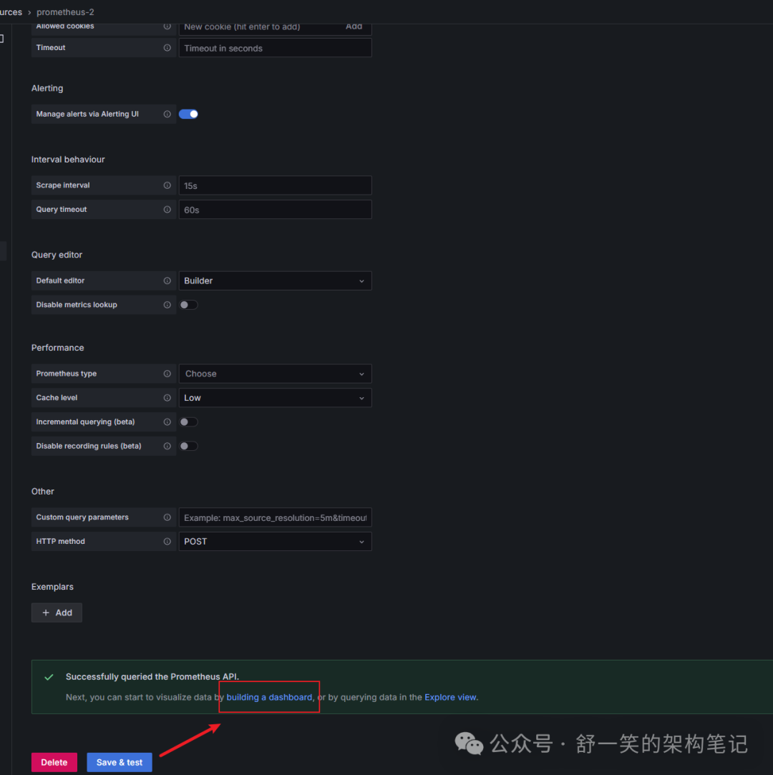Click the Query editor section heading
The width and height of the screenshot is (773, 775).
tap(57, 255)
